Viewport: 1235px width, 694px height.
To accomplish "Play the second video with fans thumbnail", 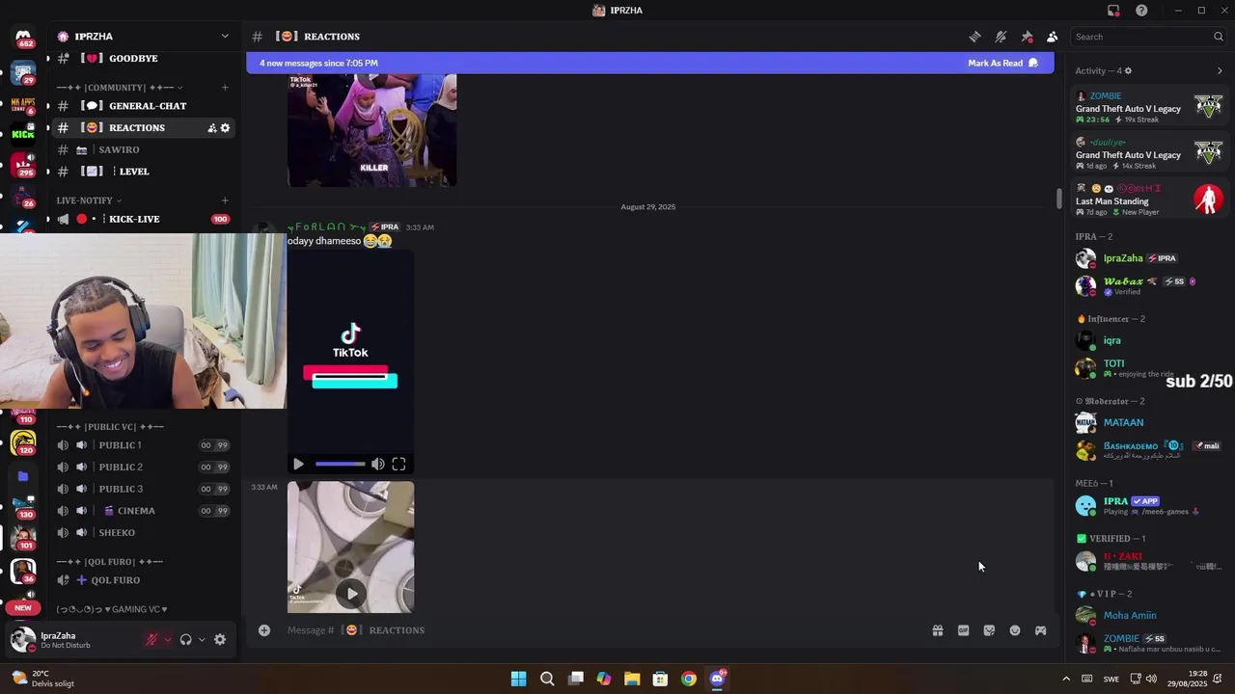I will [351, 594].
